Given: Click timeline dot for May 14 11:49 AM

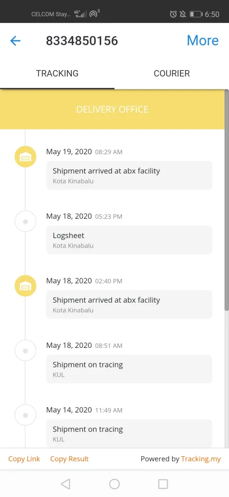Looking at the screenshot, I should 26,415.
